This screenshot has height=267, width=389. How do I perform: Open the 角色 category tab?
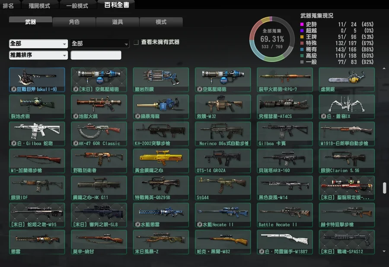click(x=74, y=22)
